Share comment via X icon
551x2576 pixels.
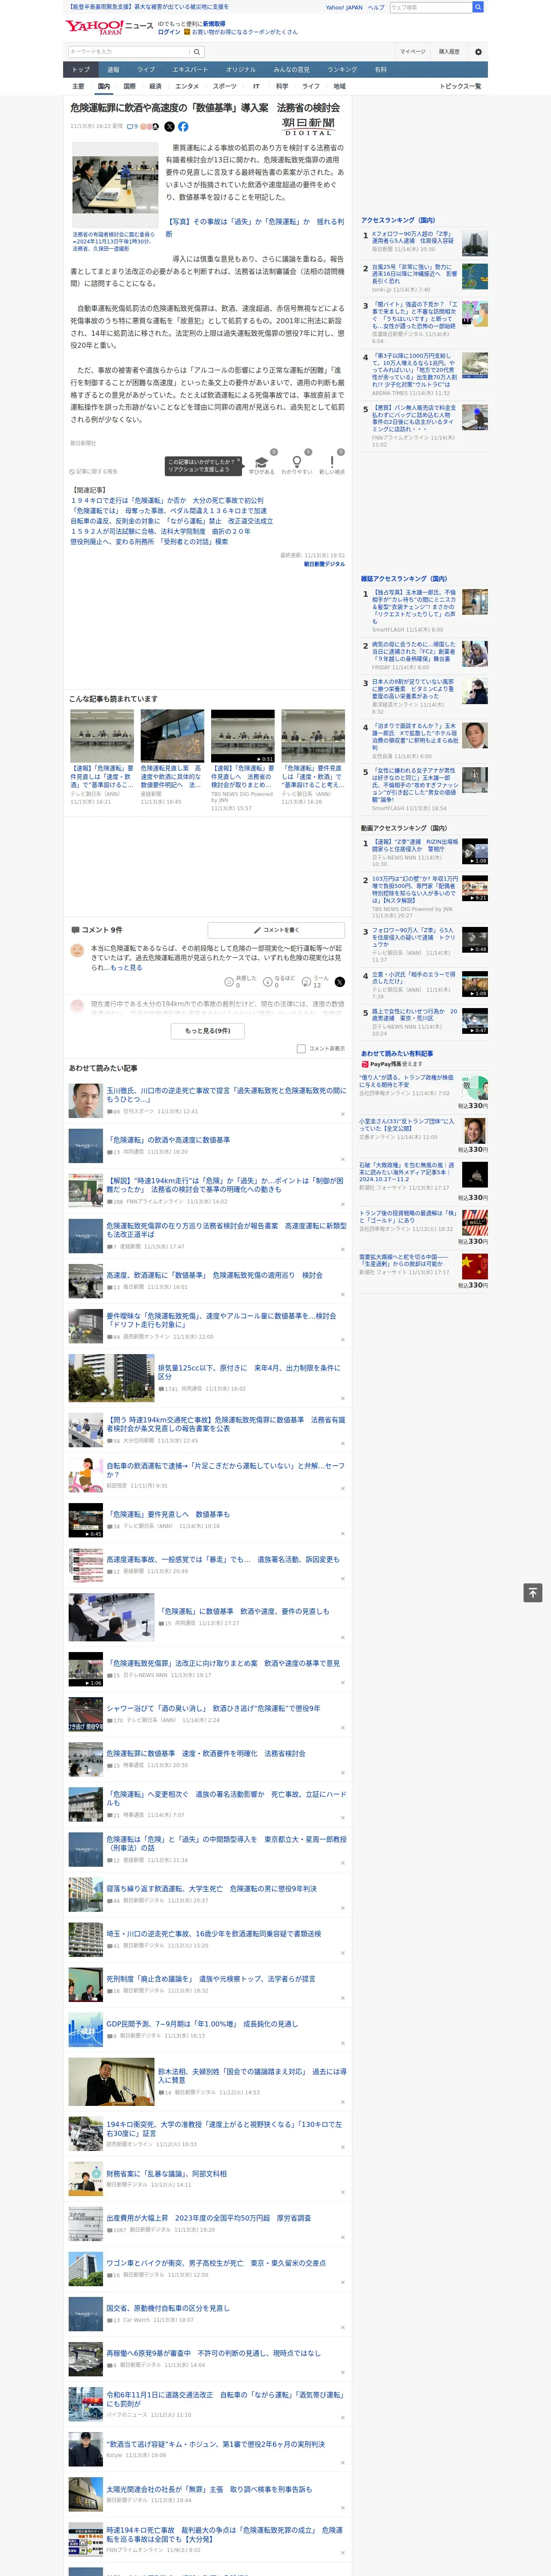pos(339,982)
